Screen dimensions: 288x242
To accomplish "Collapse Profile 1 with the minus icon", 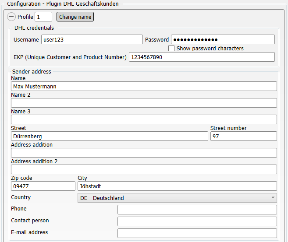I will (x=11, y=17).
